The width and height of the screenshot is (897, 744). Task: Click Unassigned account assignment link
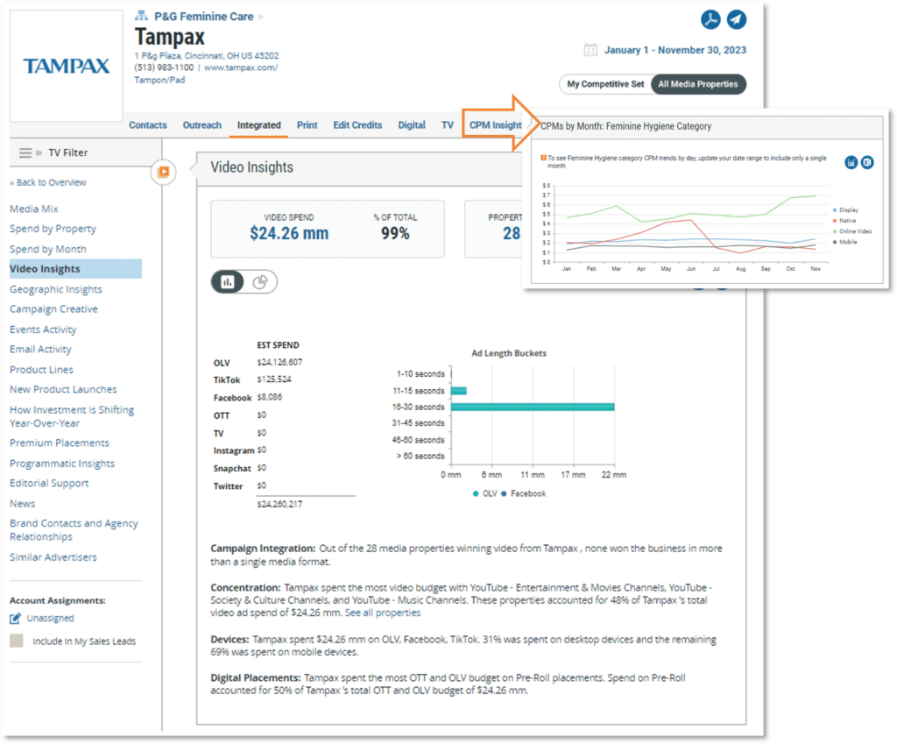tap(50, 618)
